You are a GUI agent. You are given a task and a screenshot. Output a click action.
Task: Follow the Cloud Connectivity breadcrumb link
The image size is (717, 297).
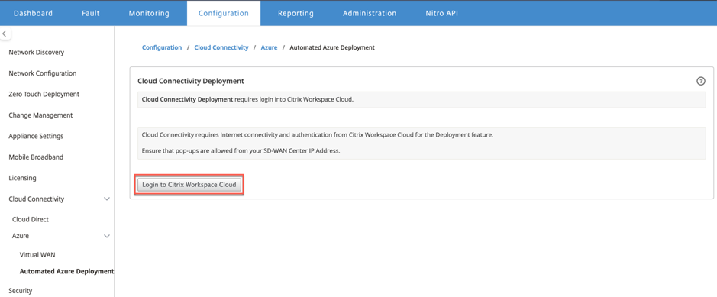coord(221,47)
